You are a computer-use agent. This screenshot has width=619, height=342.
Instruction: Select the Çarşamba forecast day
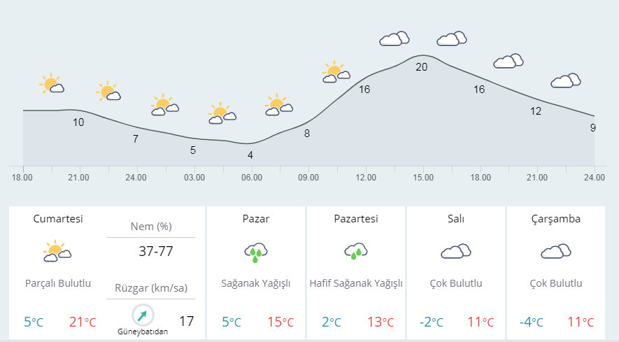556,273
